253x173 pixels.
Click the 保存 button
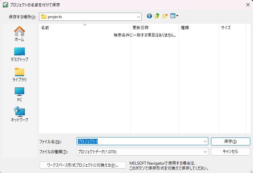(230, 141)
